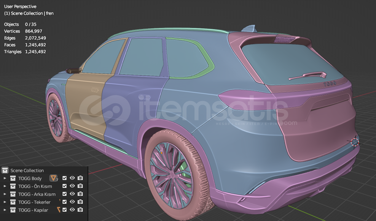
Task: Select the TOGG lettering on the tailgate
Action: (330, 84)
